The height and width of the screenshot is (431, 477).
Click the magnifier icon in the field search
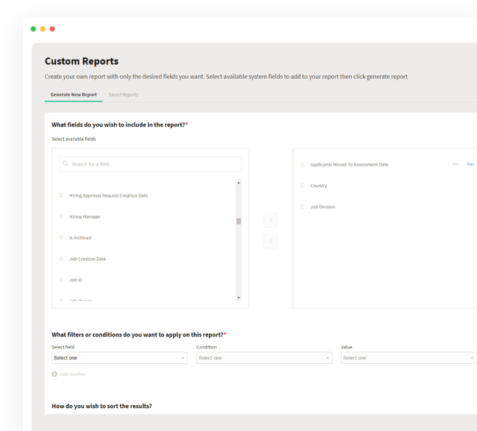coord(65,164)
